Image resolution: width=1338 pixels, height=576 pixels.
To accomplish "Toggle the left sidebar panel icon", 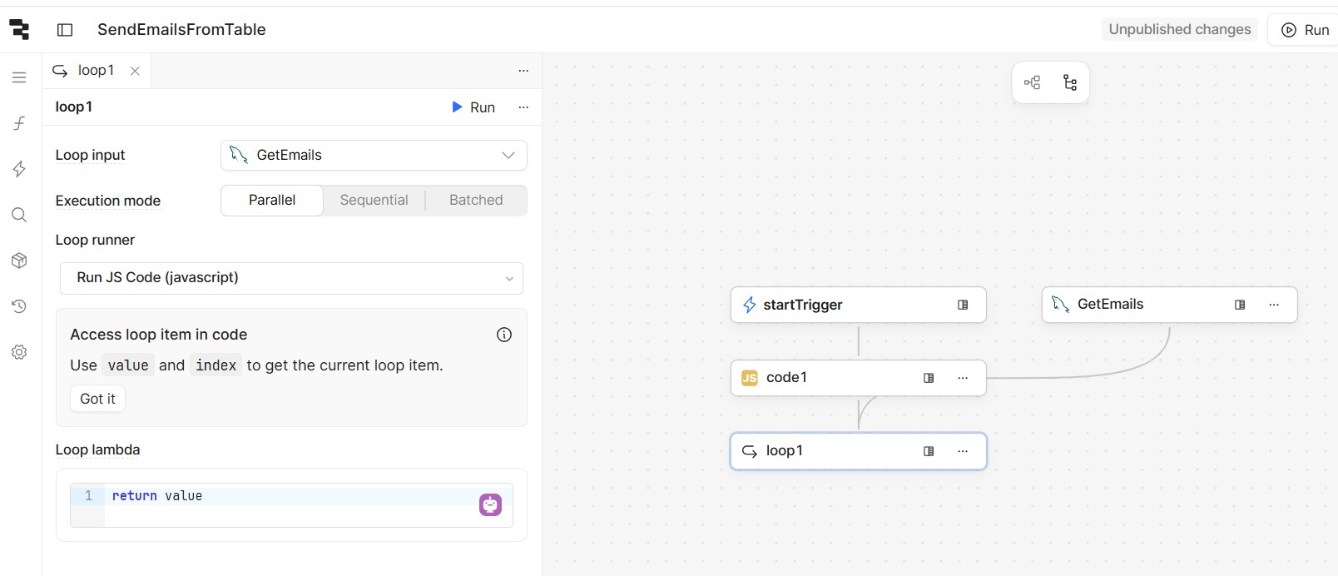I will point(65,30).
